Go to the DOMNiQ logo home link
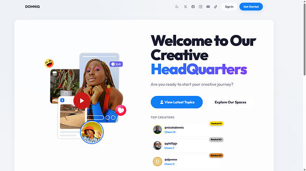 pyautogui.click(x=32, y=7)
